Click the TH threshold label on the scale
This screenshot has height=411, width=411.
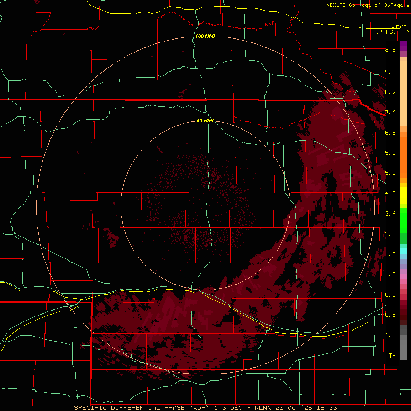[392, 355]
